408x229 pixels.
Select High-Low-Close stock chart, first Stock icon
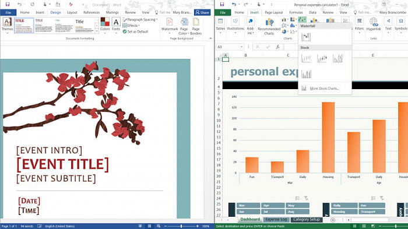pos(306,58)
